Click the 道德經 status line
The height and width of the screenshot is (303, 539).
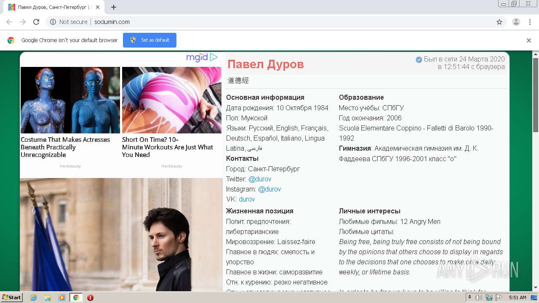[x=238, y=80]
